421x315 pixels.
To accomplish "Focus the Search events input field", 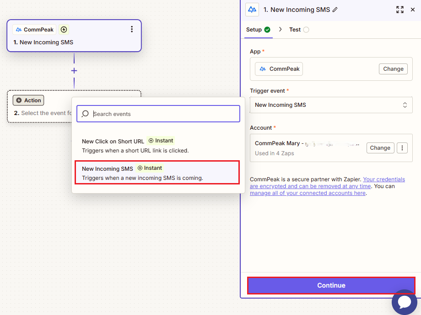I will [x=158, y=114].
